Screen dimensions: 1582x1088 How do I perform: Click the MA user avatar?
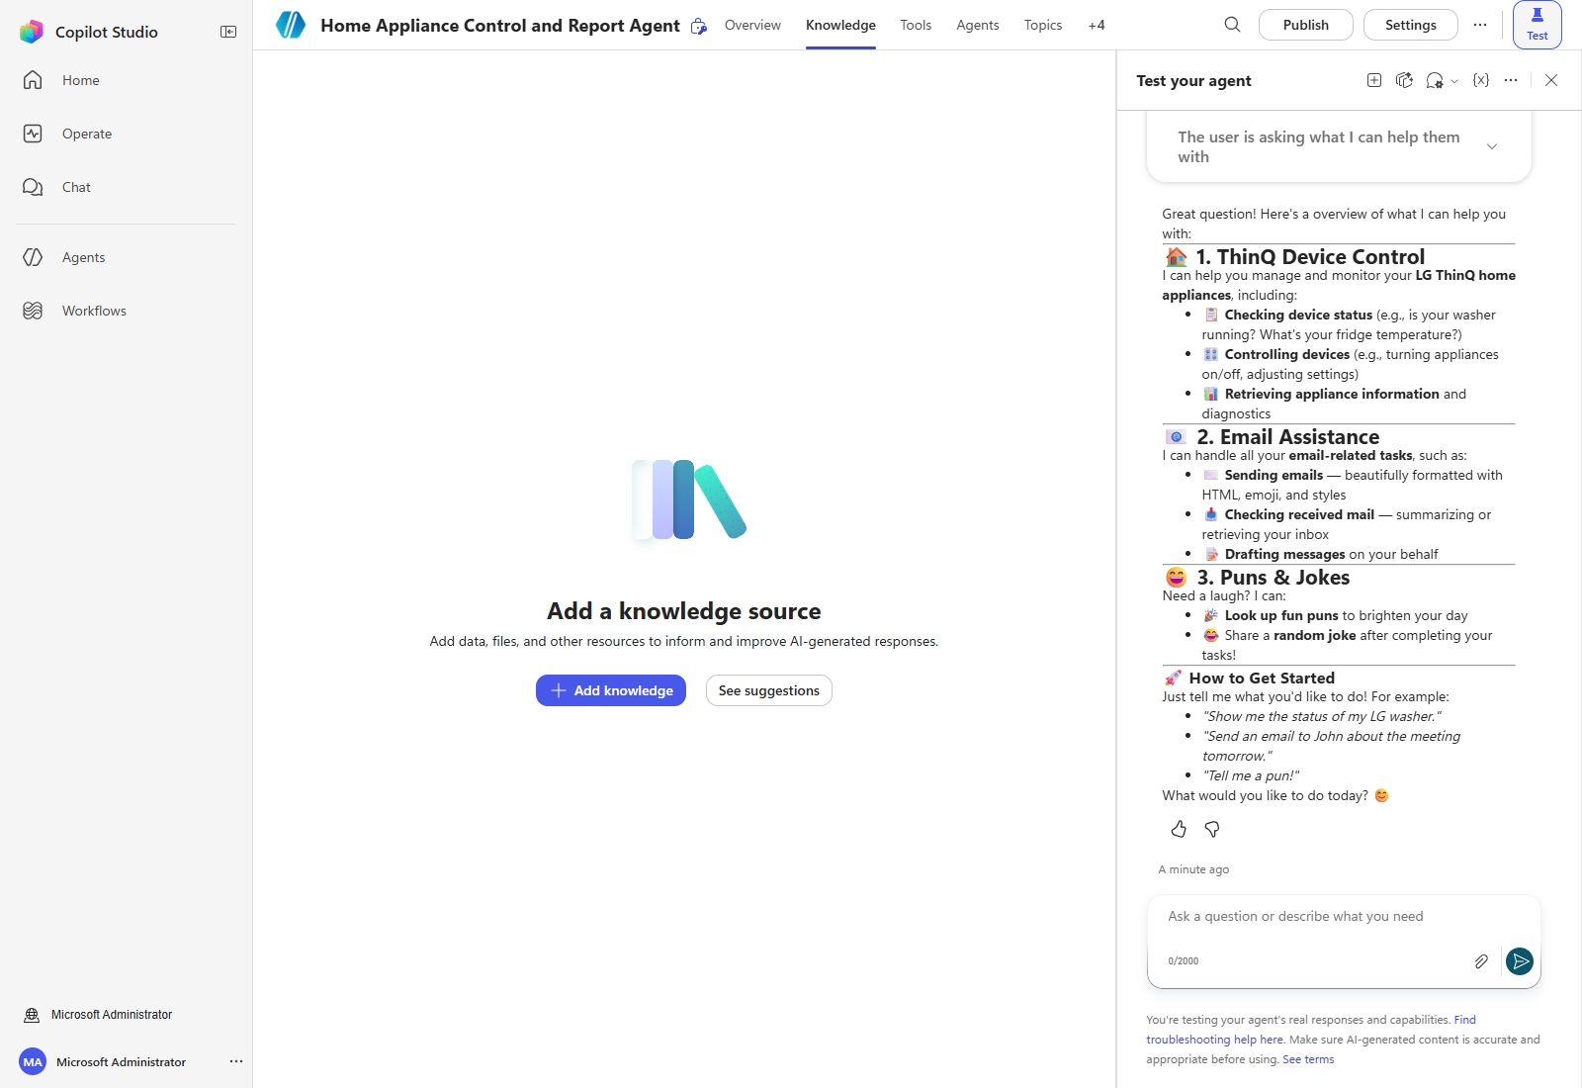coord(33,1061)
